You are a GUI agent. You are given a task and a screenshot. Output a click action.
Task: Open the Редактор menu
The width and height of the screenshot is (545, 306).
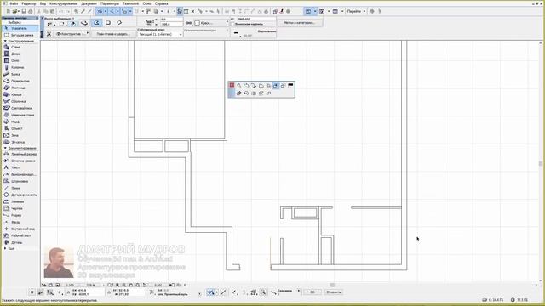28,3
